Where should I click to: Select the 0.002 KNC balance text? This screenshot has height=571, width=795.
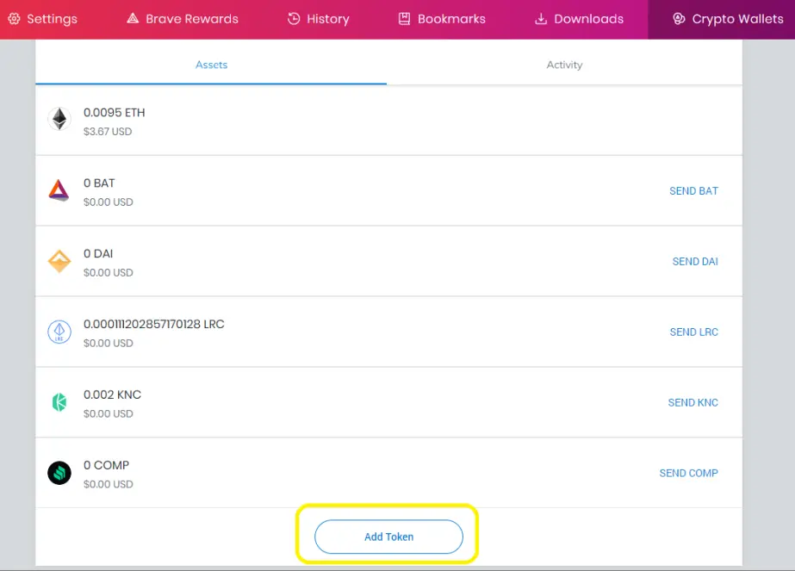(x=112, y=394)
